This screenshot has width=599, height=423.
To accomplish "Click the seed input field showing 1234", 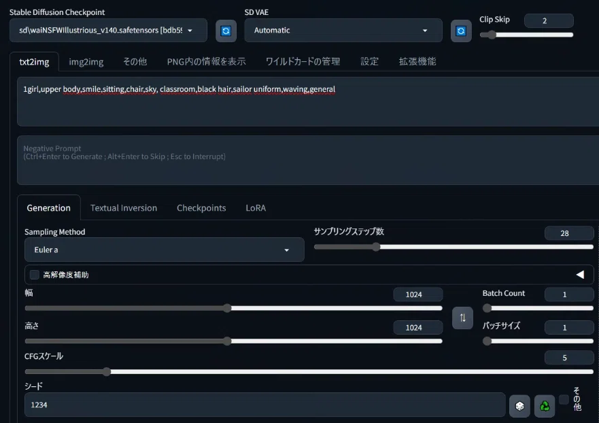I will pos(264,405).
